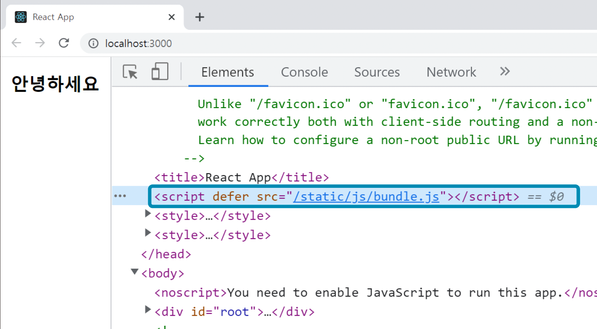Open a new browser tab
The image size is (597, 329).
tap(200, 17)
